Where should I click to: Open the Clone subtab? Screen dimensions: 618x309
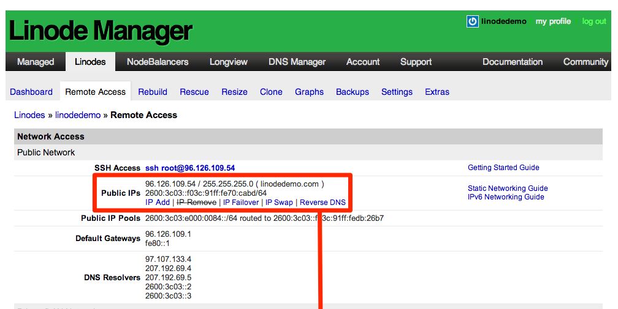(271, 92)
